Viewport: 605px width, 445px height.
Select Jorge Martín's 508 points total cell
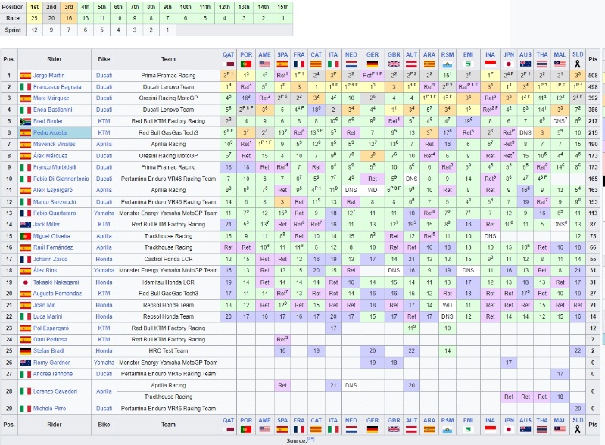click(x=593, y=76)
